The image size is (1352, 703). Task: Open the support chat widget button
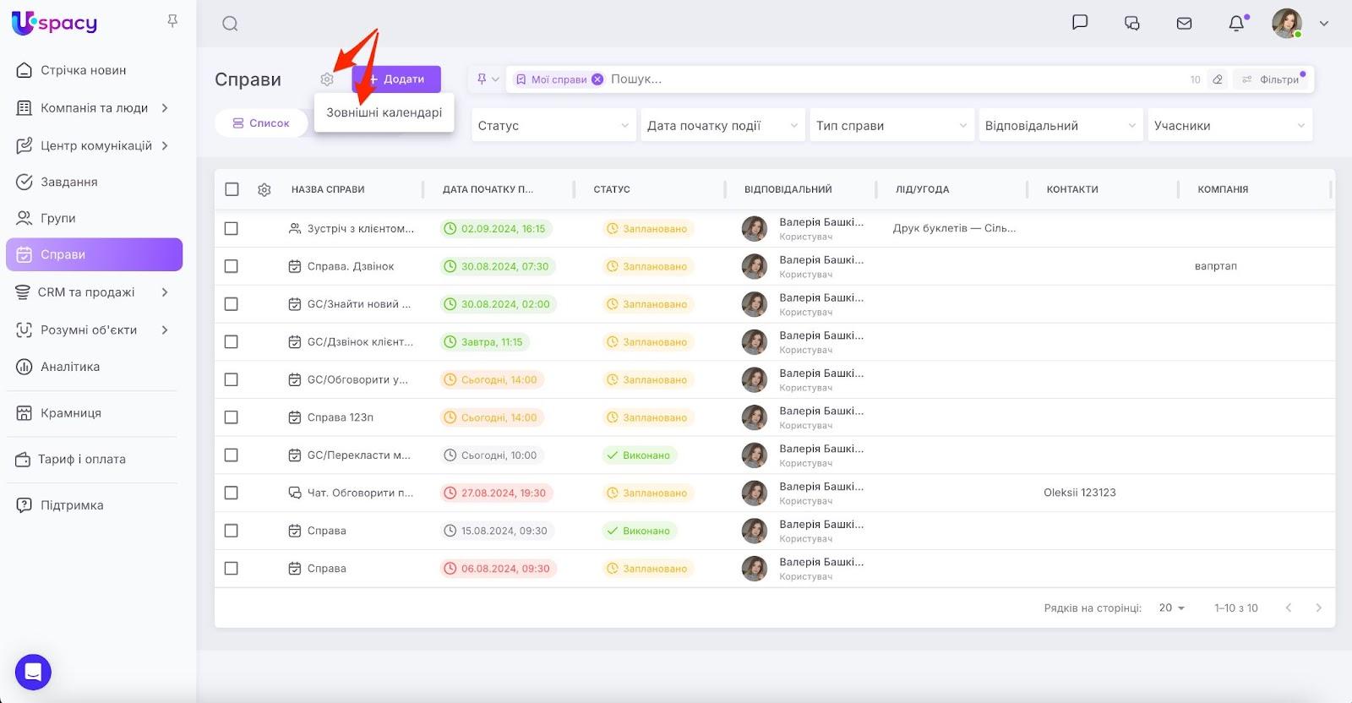[33, 673]
